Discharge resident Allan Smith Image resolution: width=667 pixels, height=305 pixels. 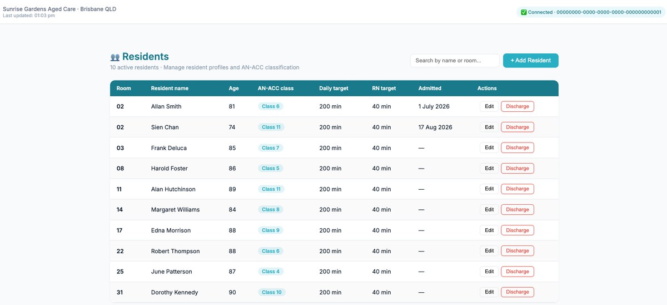click(517, 106)
